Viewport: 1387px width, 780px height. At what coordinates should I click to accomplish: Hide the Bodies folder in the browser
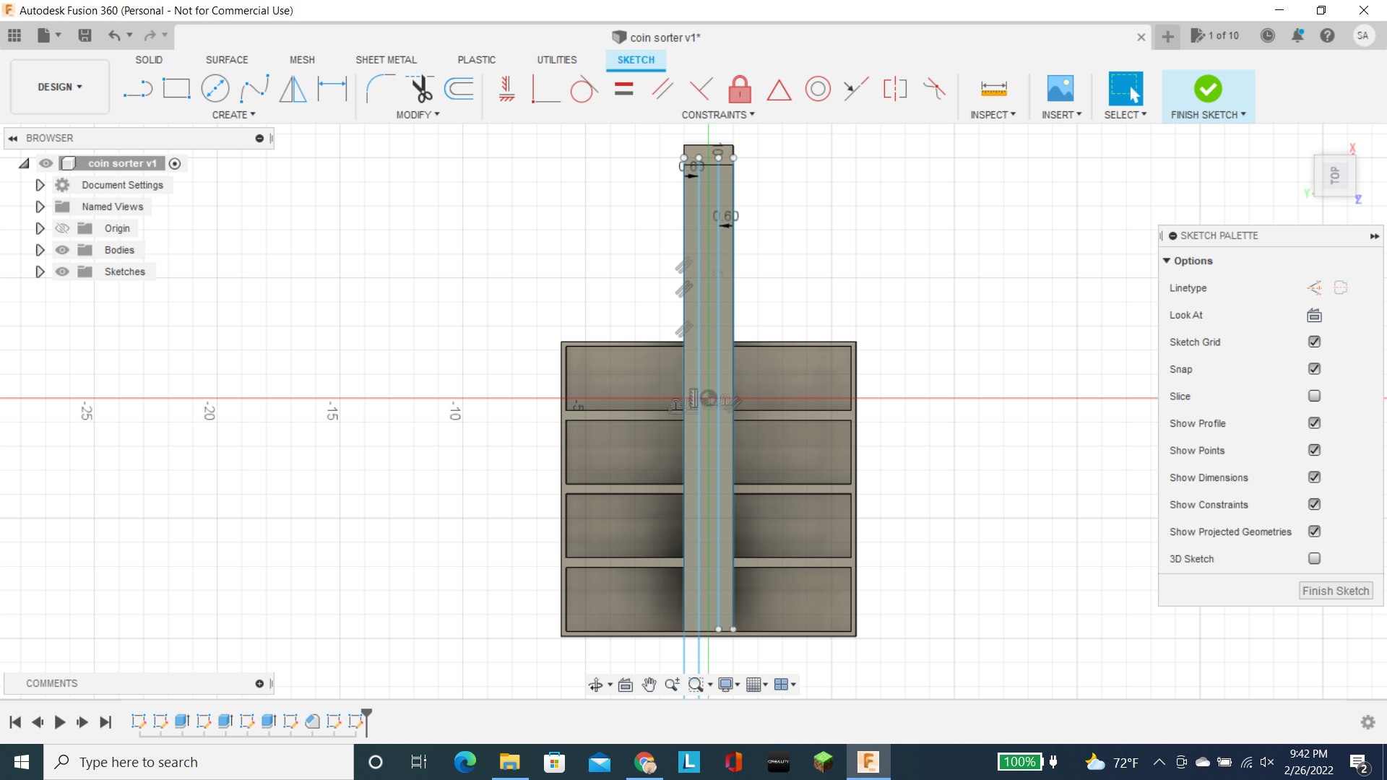pos(62,249)
